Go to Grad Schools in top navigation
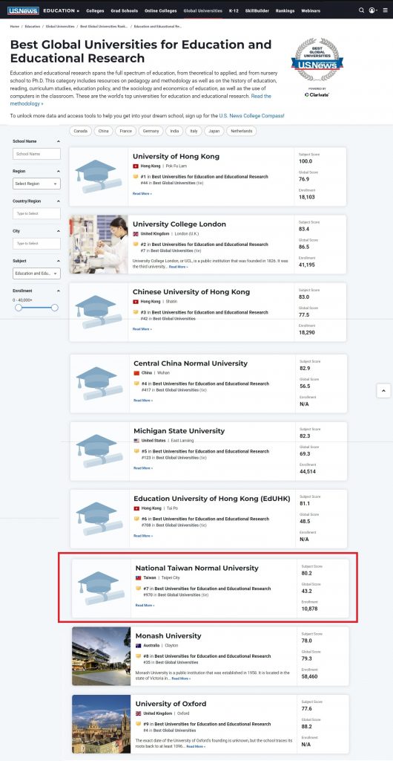 pyautogui.click(x=124, y=10)
